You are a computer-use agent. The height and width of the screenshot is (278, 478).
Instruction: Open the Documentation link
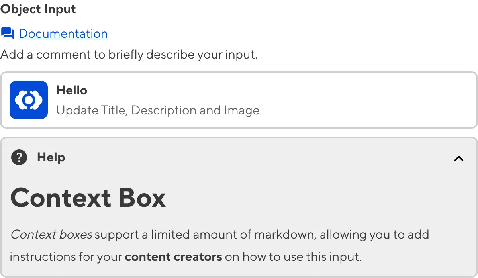pos(63,33)
